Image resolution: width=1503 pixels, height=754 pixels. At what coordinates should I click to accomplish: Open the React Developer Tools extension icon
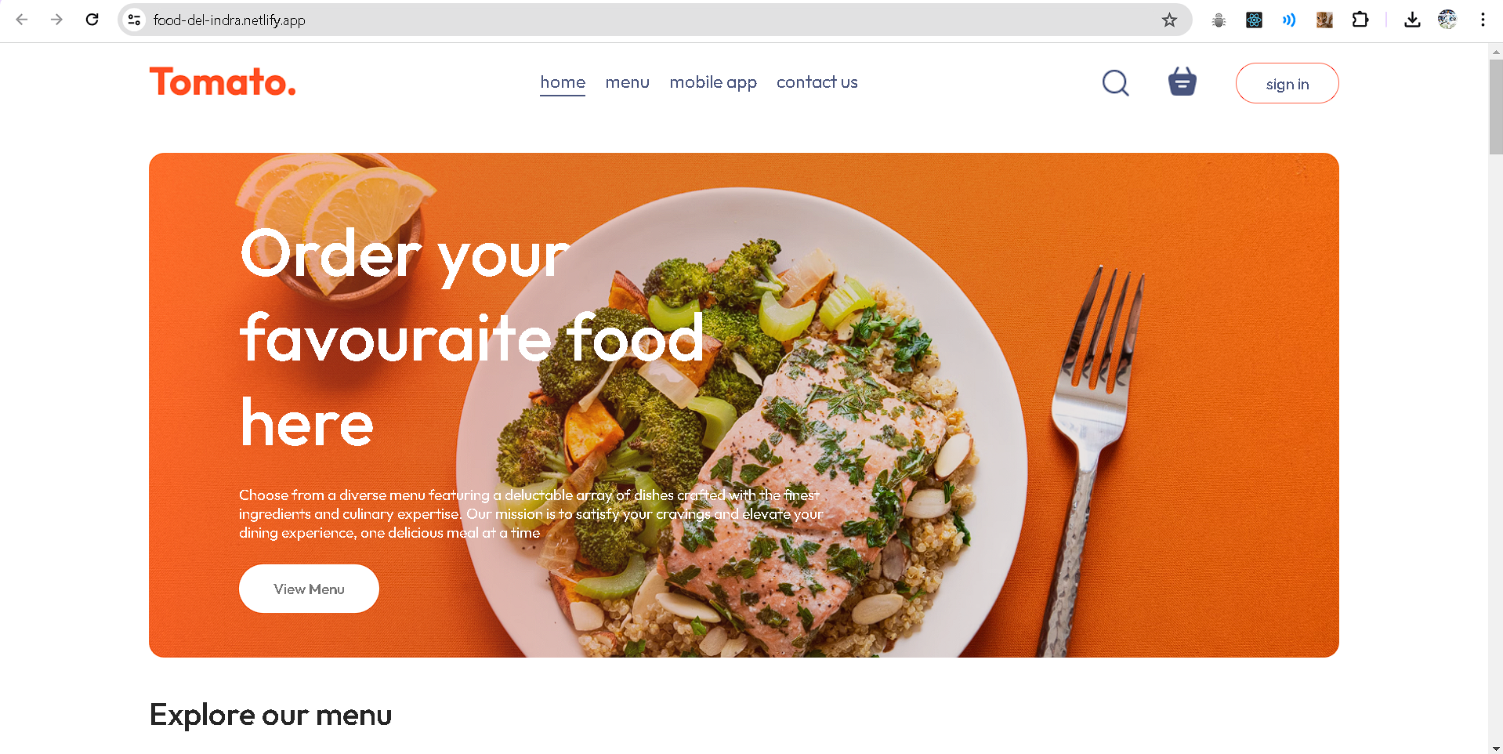coord(1254,20)
